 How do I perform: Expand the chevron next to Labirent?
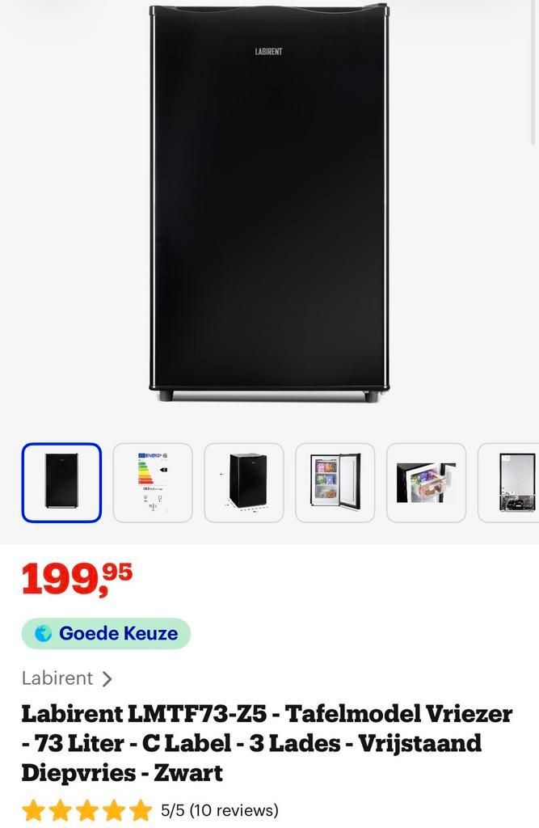pos(107,678)
